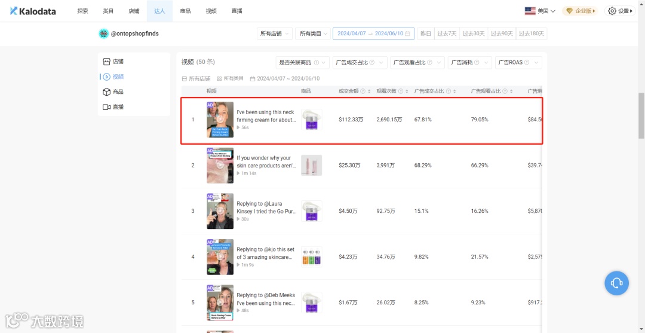Play the Replying to @Laura Kinsey video
Image resolution: width=645 pixels, height=333 pixels.
220,211
